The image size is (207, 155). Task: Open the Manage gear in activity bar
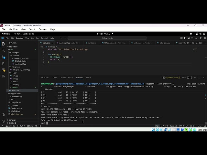tap(3, 121)
